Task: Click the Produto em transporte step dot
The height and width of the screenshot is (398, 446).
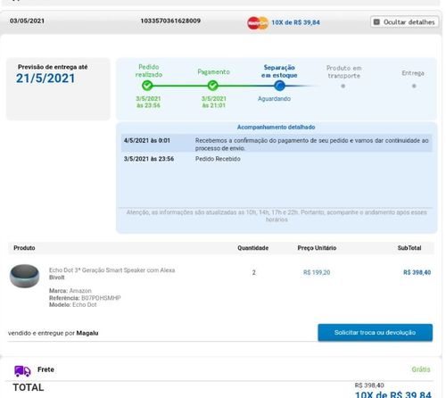Action: (x=343, y=86)
